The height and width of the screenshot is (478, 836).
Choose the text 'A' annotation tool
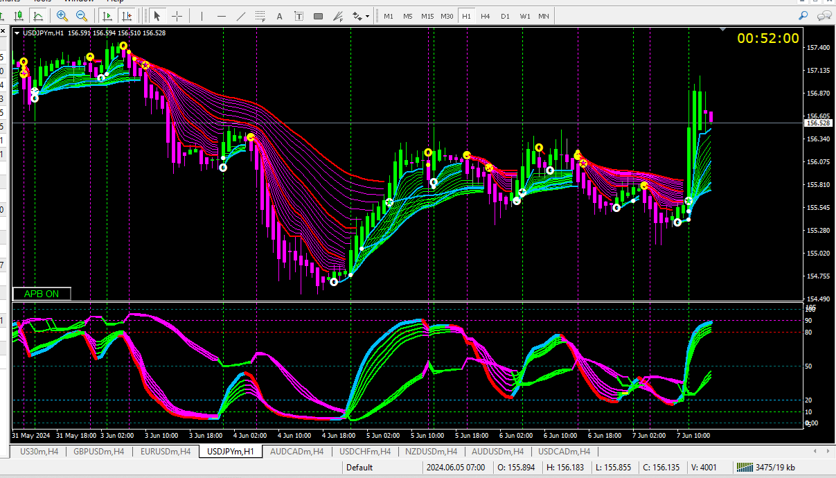[x=279, y=15]
